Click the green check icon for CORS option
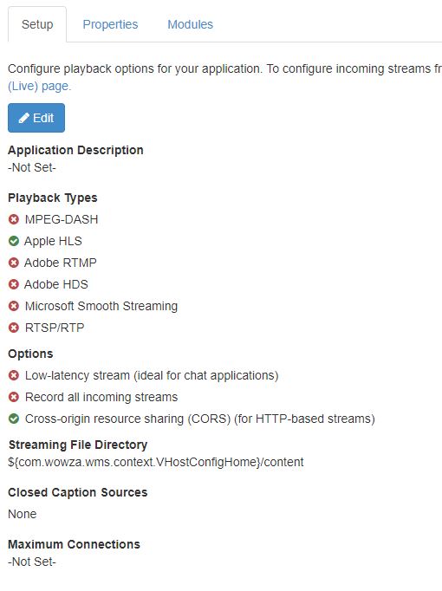The height and width of the screenshot is (591, 442). click(14, 419)
